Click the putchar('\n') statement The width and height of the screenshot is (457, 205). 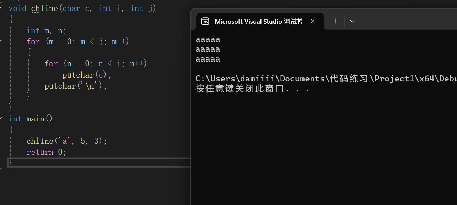pos(75,86)
